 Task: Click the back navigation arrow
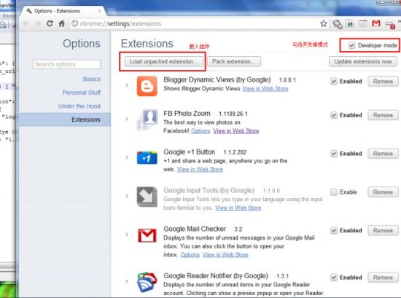(26, 23)
